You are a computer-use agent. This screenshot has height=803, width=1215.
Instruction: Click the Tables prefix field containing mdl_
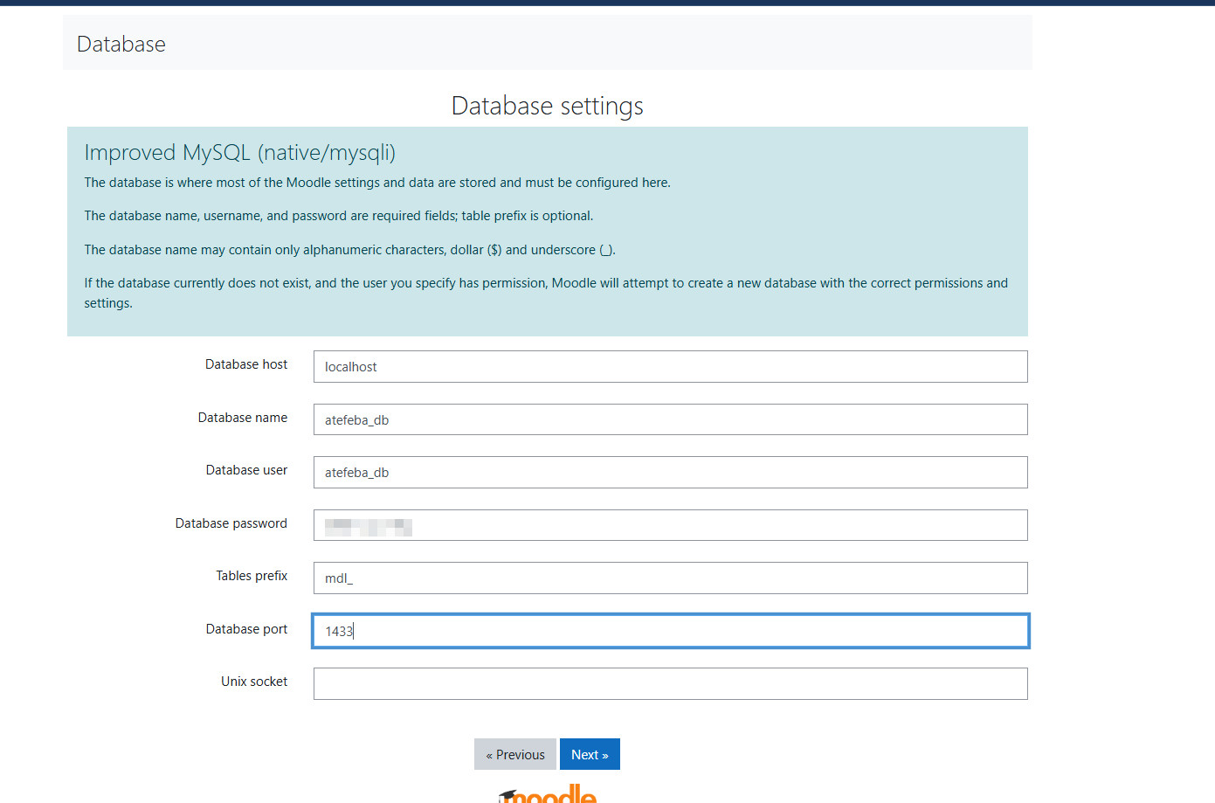670,578
